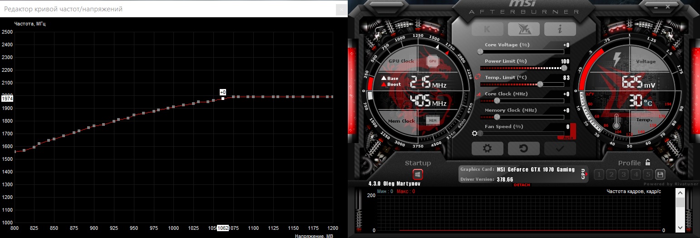This screenshot has height=238, width=700.
Task: Select the first curve point near 1550 MHz
Action: coord(15,151)
